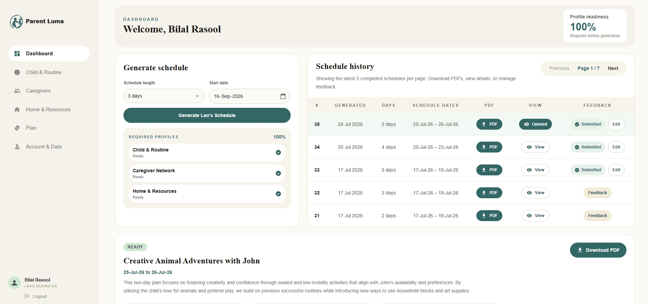Edit feedback for schedule 34

[616, 147]
